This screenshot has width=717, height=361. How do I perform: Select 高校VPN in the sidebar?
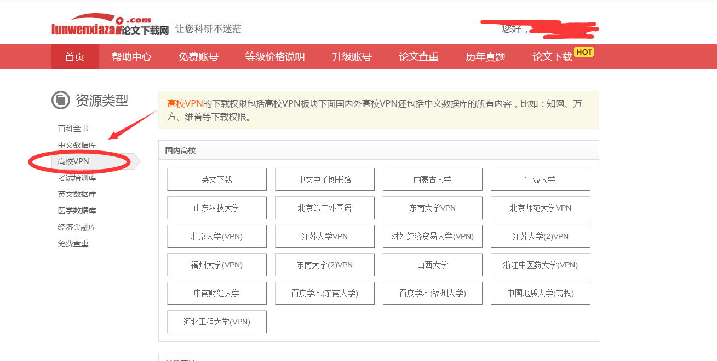tap(73, 161)
